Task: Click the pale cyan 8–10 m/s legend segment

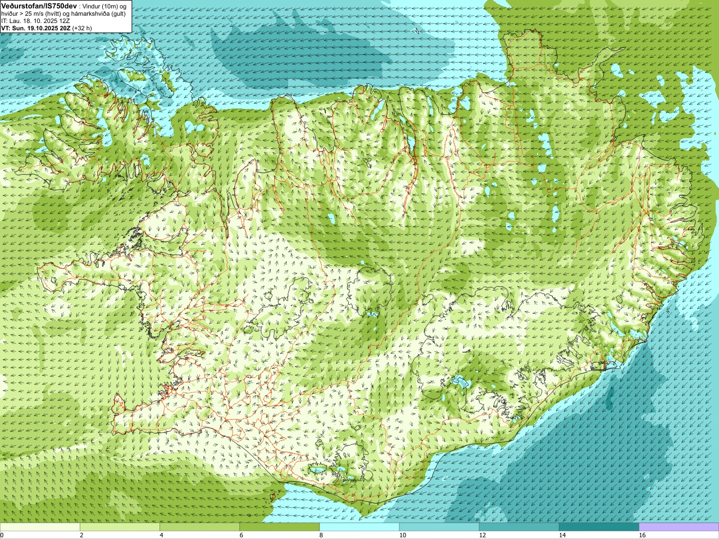Action: (x=359, y=527)
